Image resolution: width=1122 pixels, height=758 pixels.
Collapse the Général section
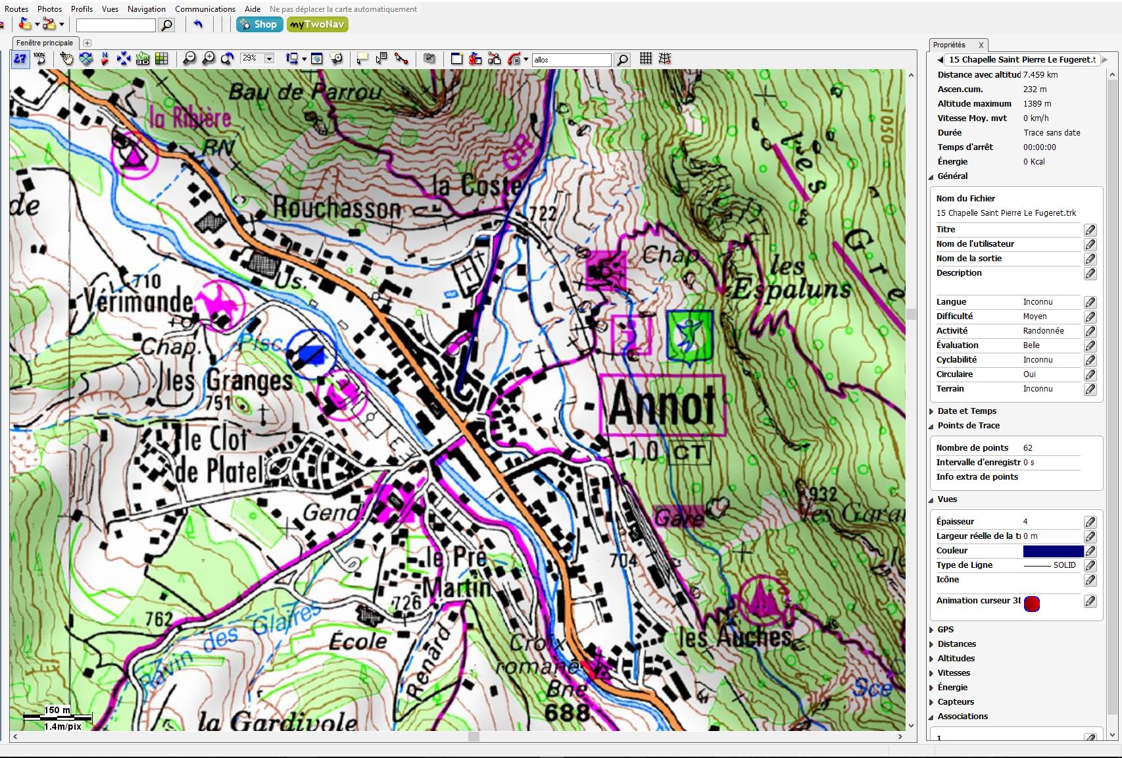(x=931, y=176)
